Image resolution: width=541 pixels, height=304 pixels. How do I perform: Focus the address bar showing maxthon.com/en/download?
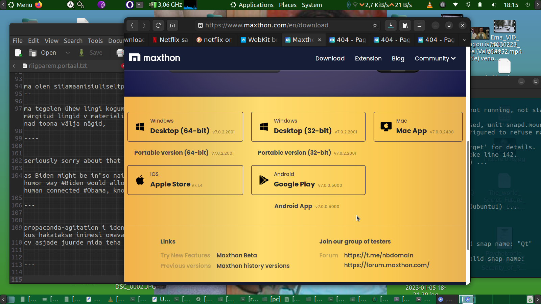287,25
